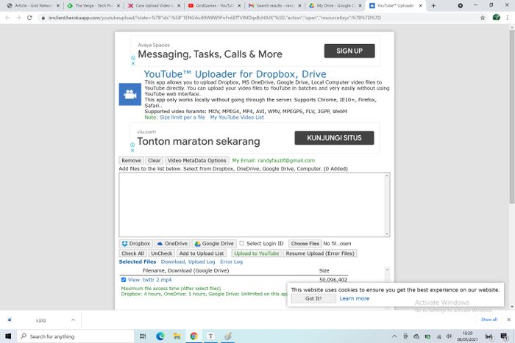Click the blue video camera app icon
Screen dimensions: 515x343
pos(129,95)
